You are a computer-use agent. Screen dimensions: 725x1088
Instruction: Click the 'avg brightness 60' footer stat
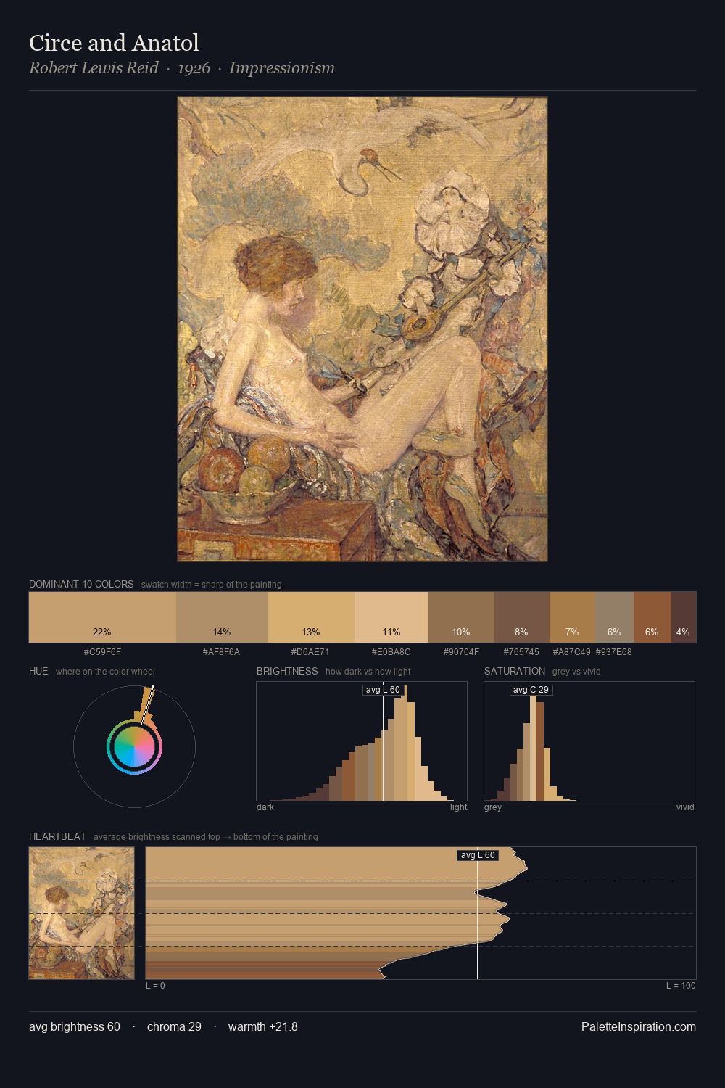[75, 1026]
